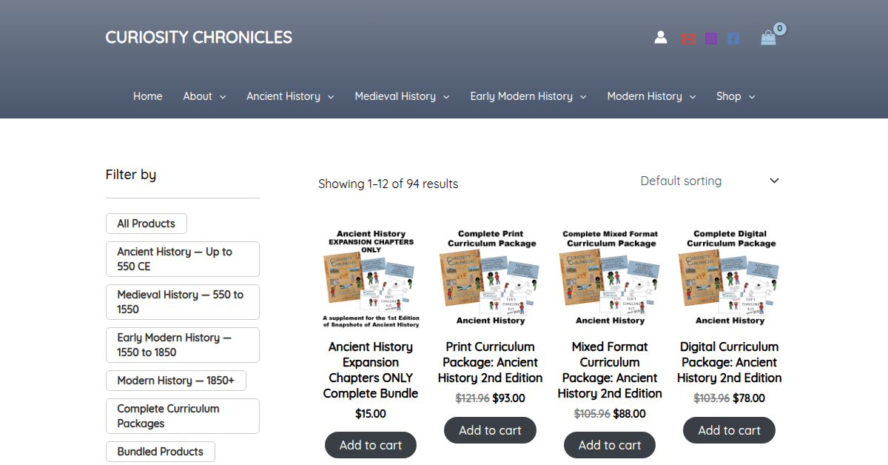The width and height of the screenshot is (888, 465).
Task: Expand the Shop menu dropdown
Action: click(752, 97)
